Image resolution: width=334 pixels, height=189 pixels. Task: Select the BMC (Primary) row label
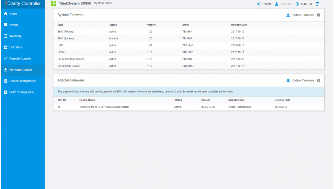[66, 31]
